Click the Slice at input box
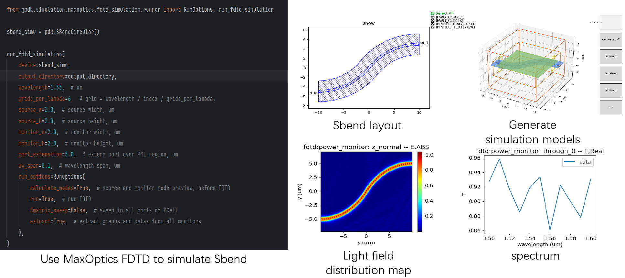Viewport: 625px width, 278px height. click(610, 23)
